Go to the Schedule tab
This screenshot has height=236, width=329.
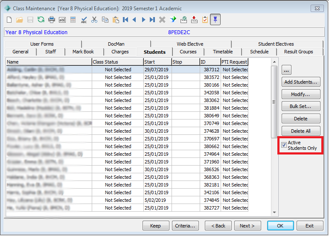tap(259, 52)
